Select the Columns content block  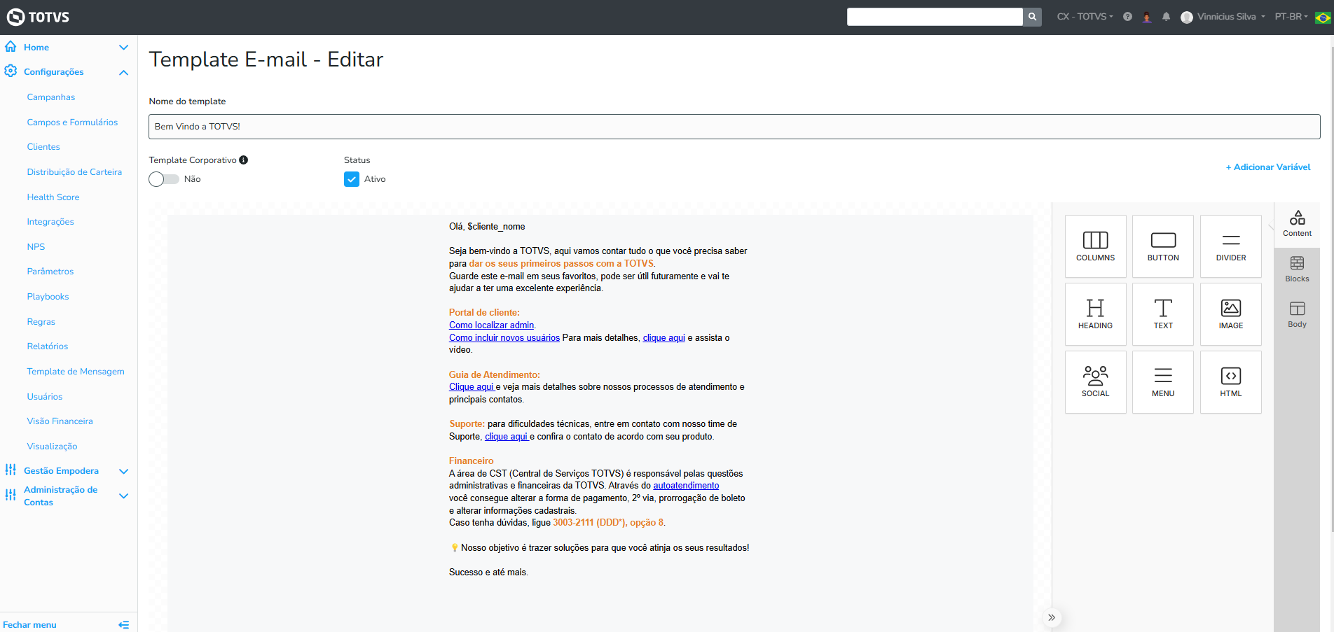pyautogui.click(x=1095, y=246)
